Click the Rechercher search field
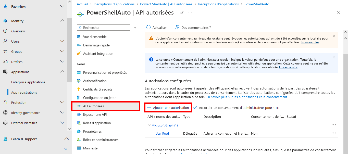The image size is (348, 154). point(103,27)
